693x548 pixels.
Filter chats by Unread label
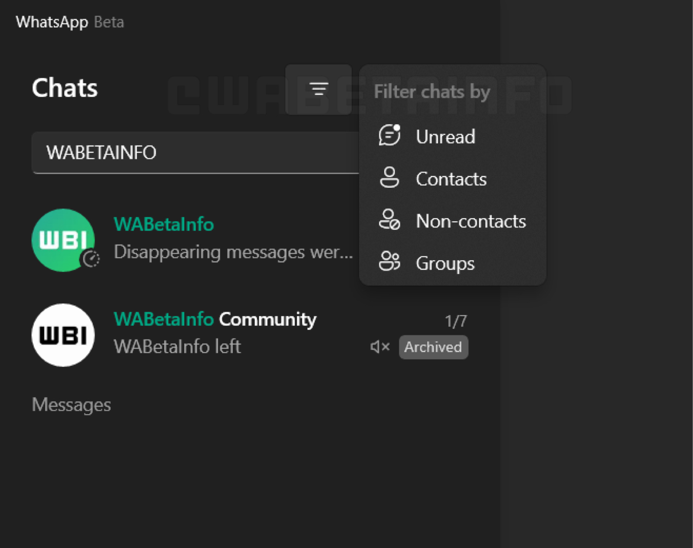coord(445,137)
